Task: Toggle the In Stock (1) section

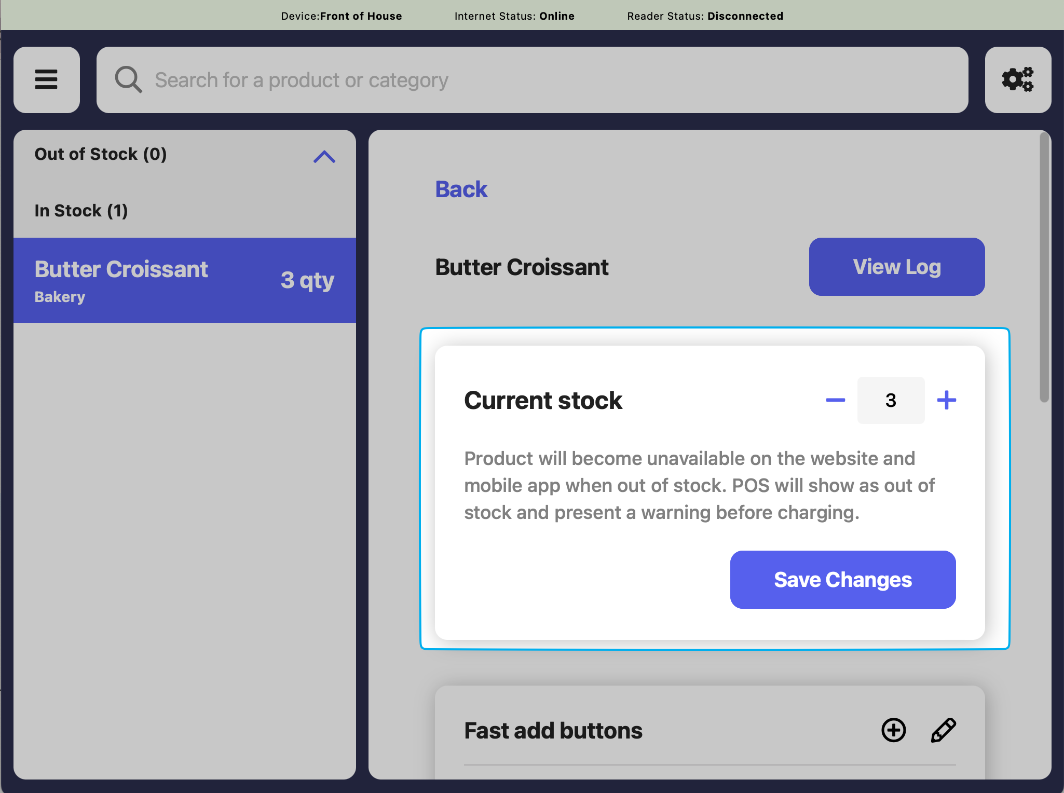Action: pyautogui.click(x=81, y=211)
